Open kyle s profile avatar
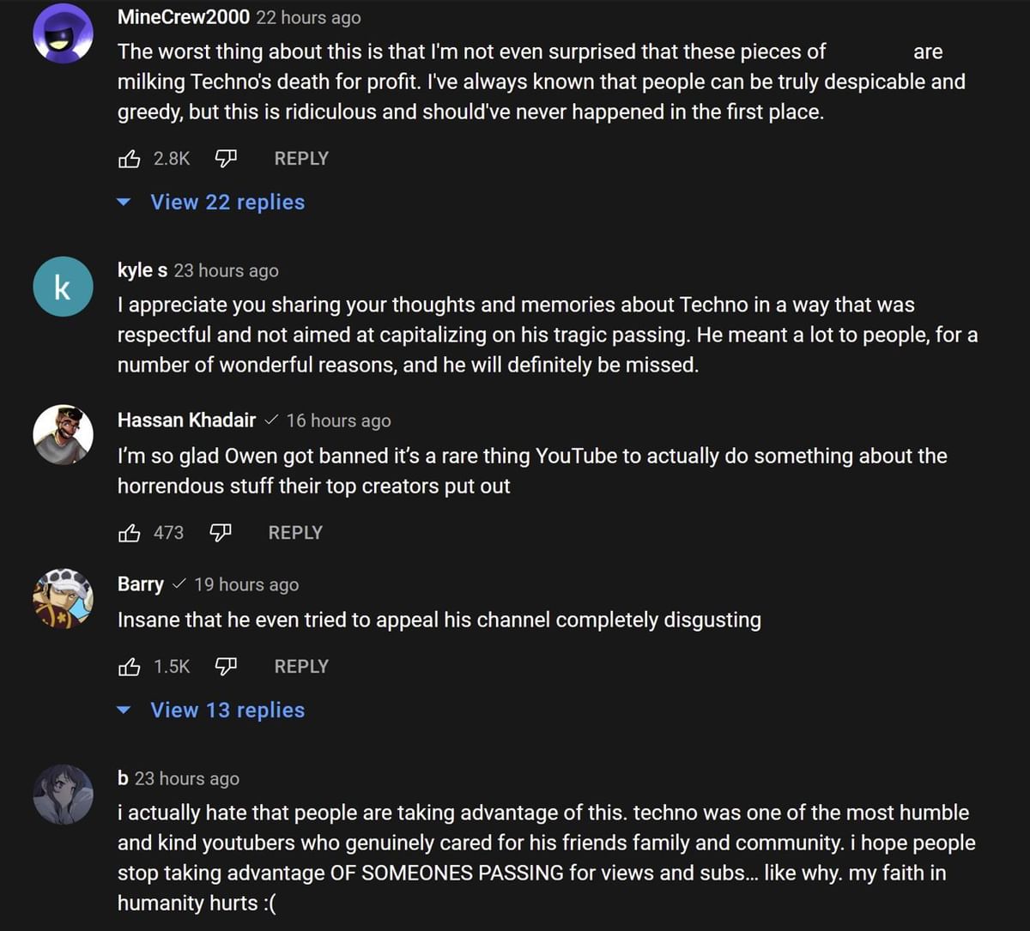 [x=63, y=287]
